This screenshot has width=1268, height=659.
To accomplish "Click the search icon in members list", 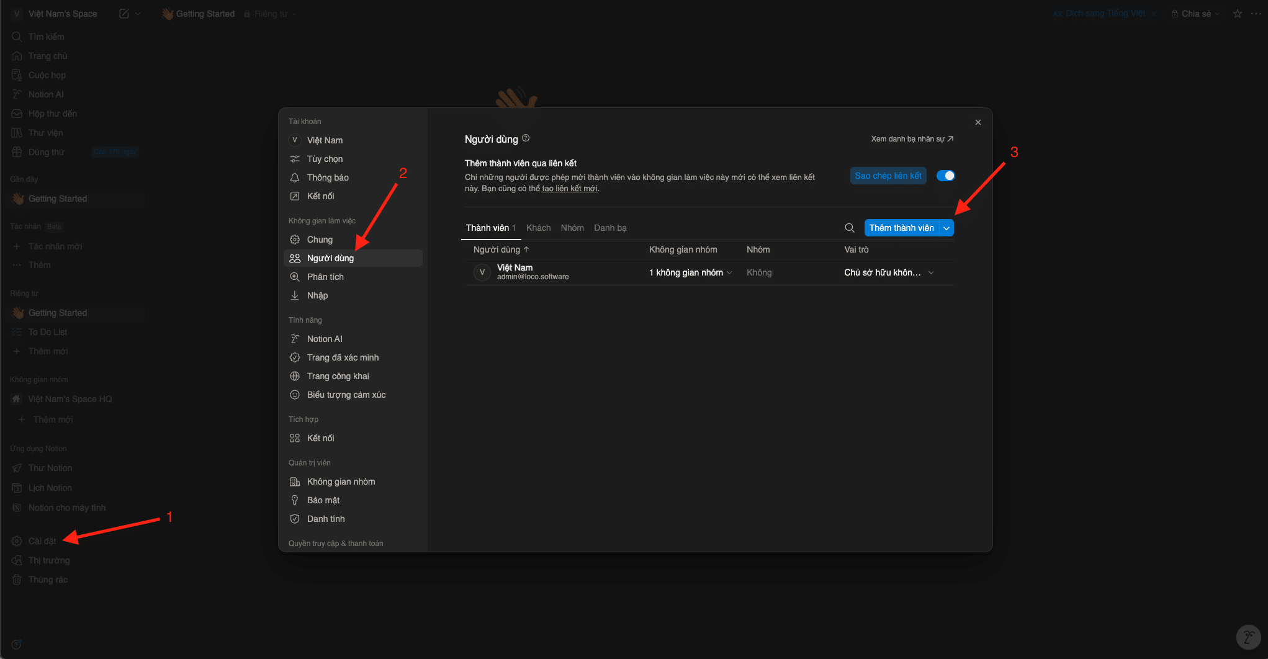I will pos(850,228).
